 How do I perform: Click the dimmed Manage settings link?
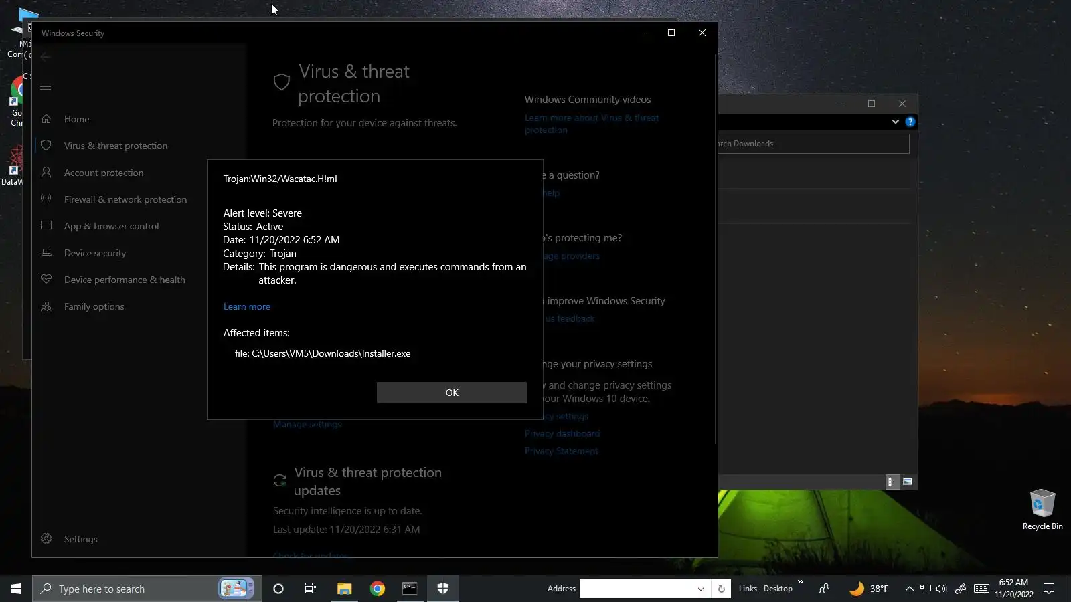click(x=307, y=424)
